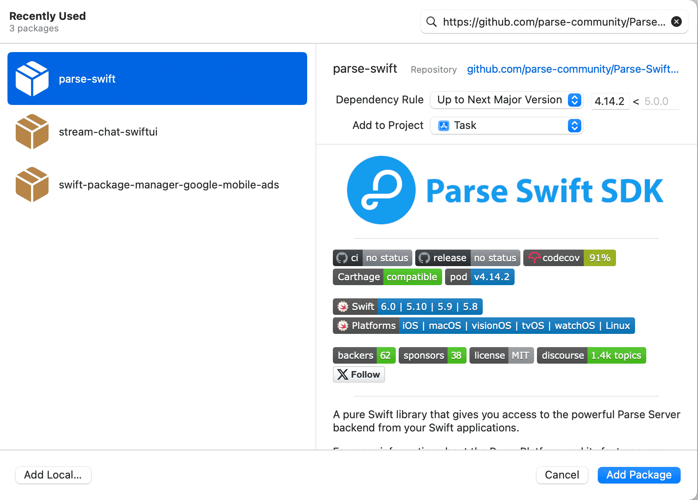Click the Cancel button
Viewport: 698px width, 500px height.
click(x=562, y=475)
